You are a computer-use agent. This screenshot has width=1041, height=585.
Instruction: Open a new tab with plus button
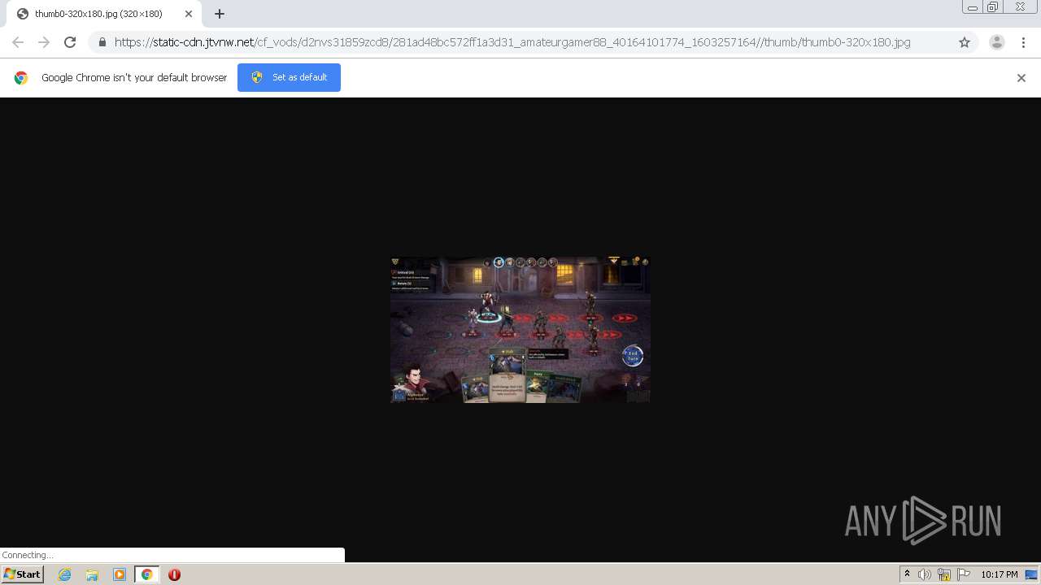[x=220, y=14]
